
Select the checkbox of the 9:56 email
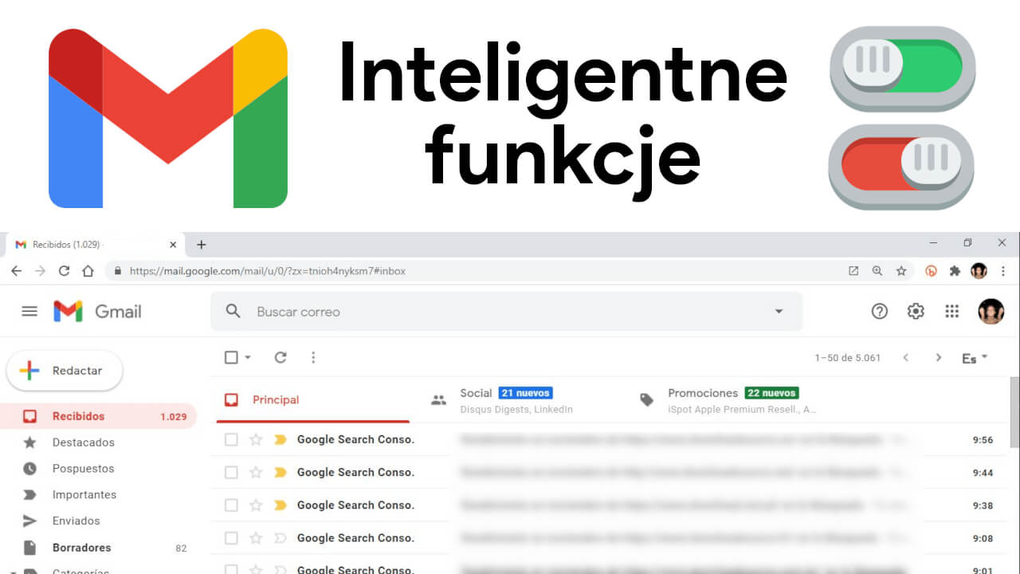pos(231,439)
